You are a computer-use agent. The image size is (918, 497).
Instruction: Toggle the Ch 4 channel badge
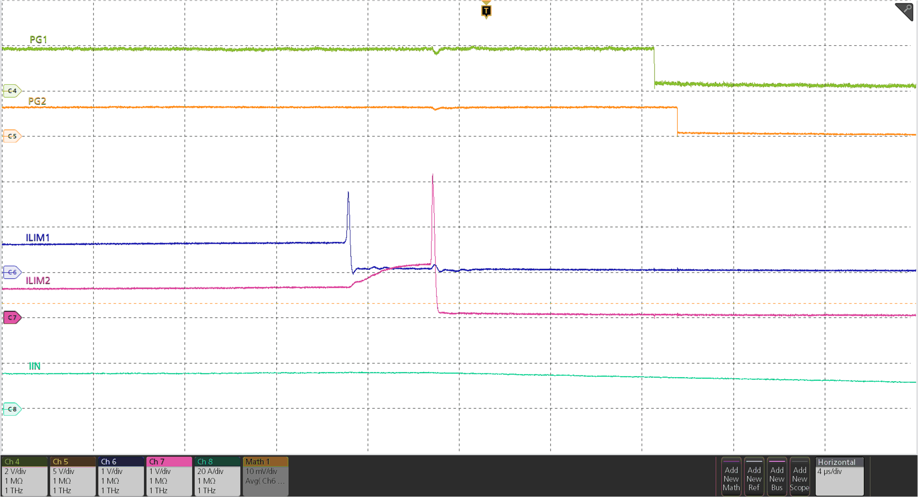pyautogui.click(x=24, y=461)
